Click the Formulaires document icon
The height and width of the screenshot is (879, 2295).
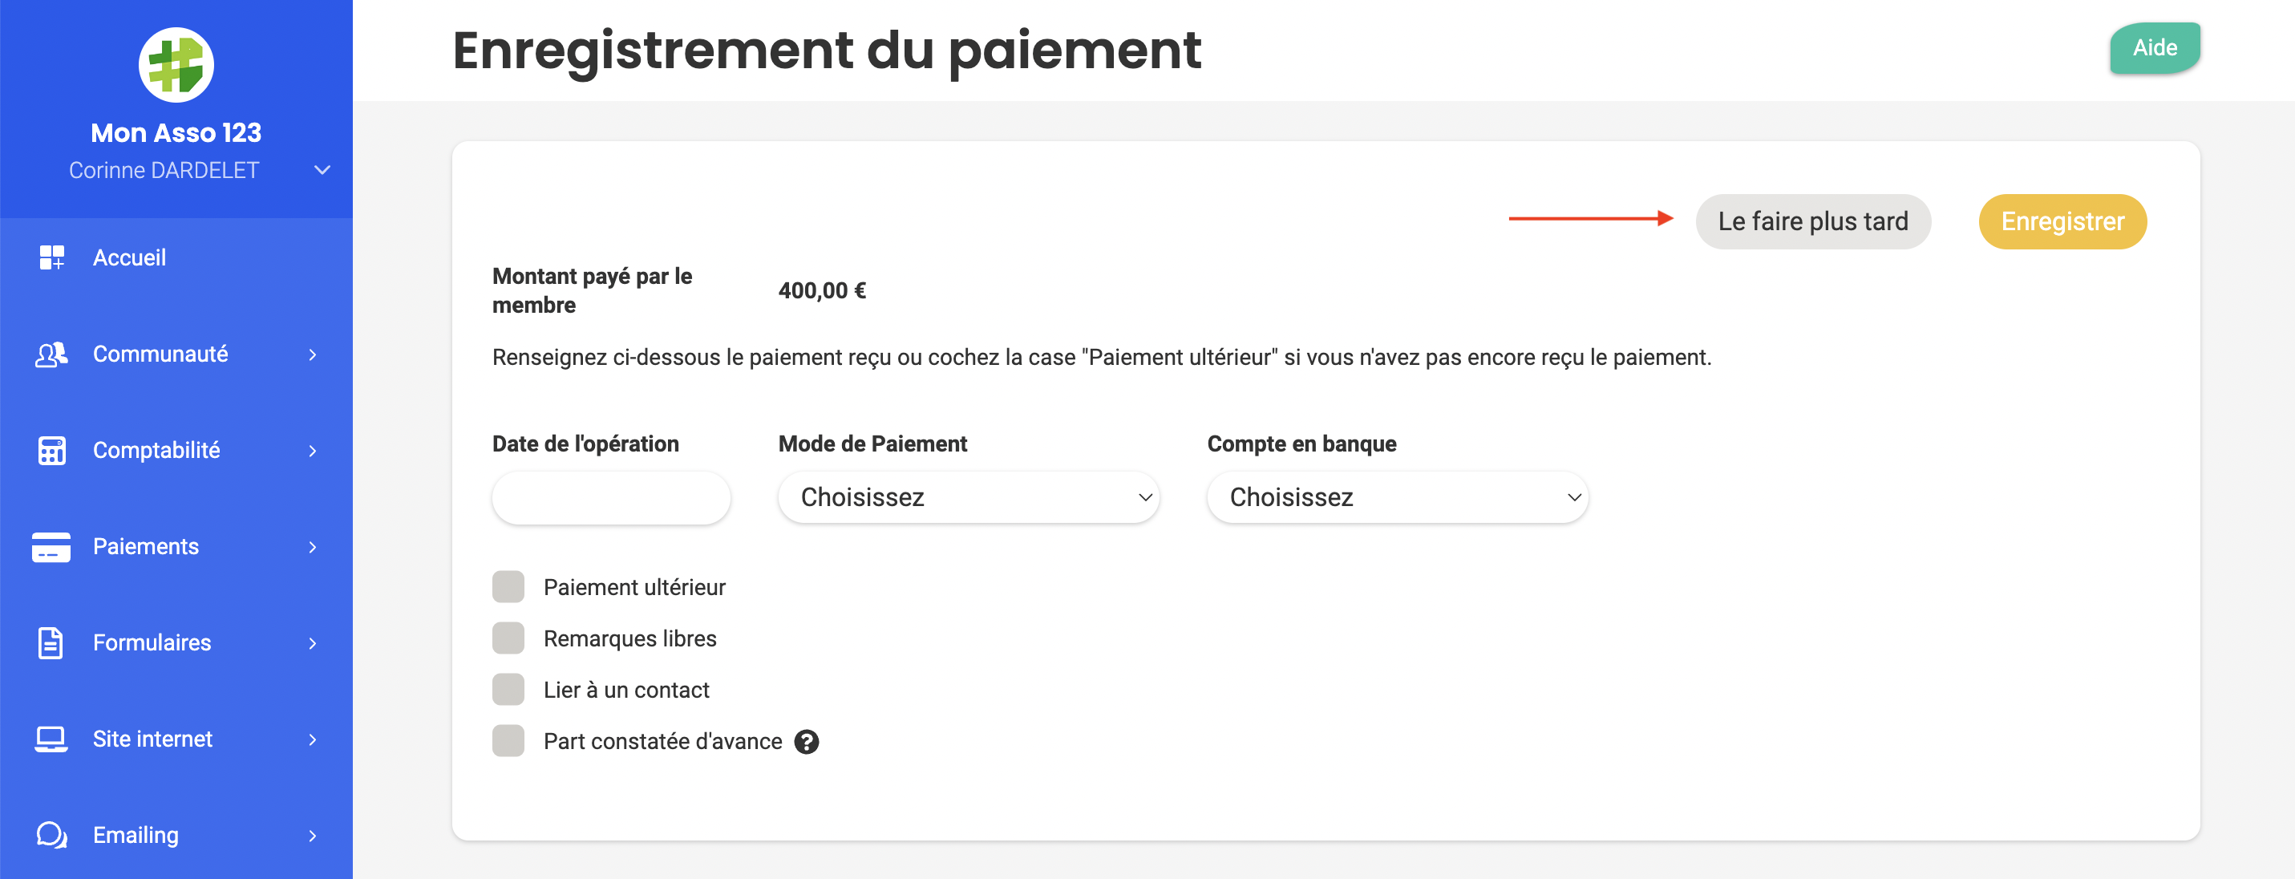click(x=51, y=642)
